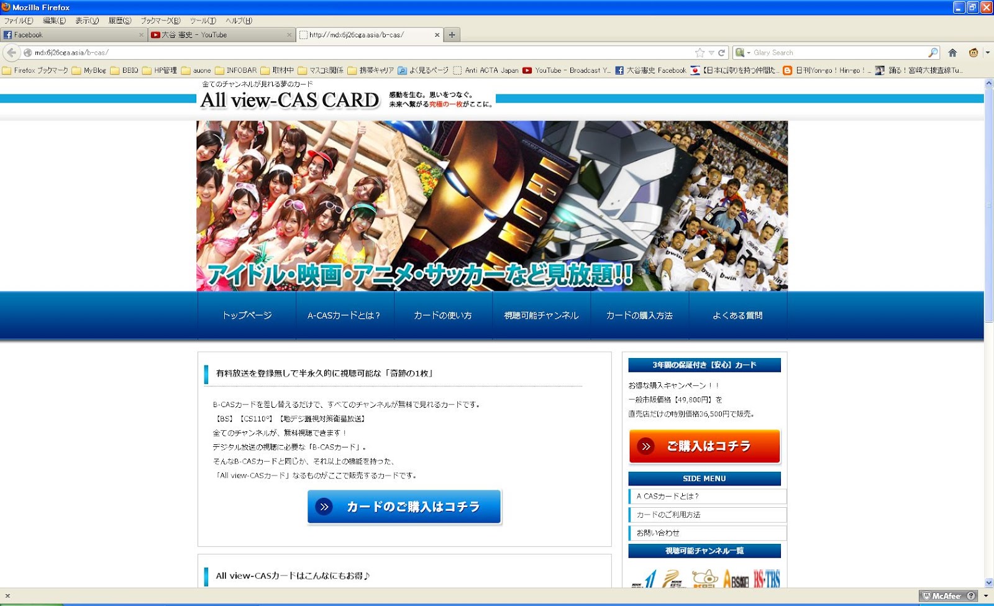Viewport: 994px width, 606px height.
Task: Click the カードの使い方 navigation item
Action: tap(443, 315)
